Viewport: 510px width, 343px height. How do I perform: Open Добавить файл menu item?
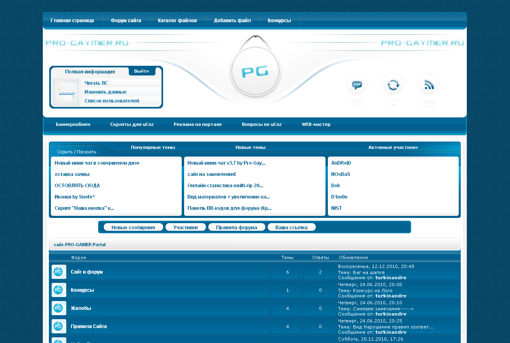(232, 21)
